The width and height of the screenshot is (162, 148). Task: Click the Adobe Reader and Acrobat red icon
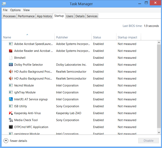11,51
